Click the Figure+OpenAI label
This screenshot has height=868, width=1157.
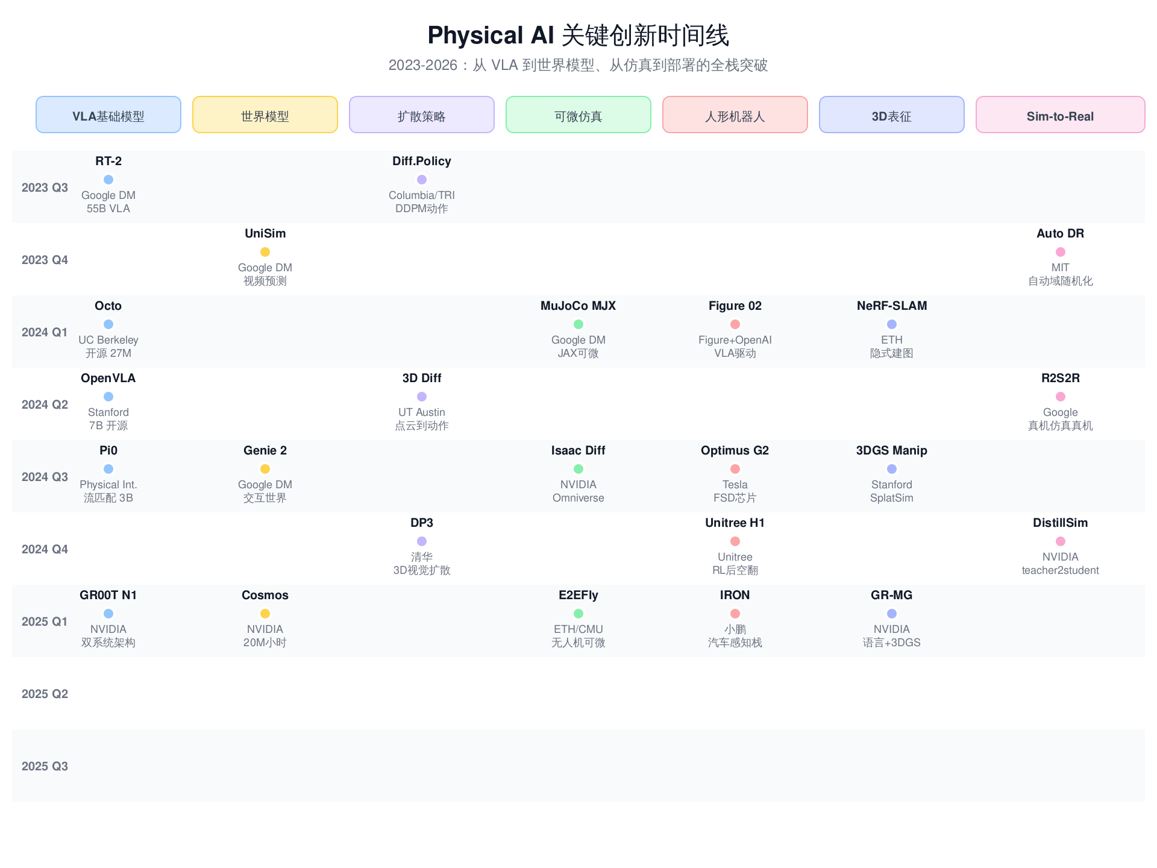pyautogui.click(x=735, y=340)
